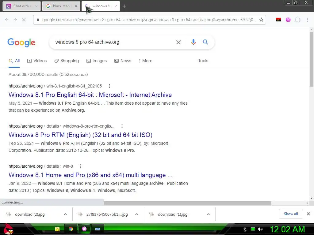
Task: Click the scroll right arrow
Action: 307,203
